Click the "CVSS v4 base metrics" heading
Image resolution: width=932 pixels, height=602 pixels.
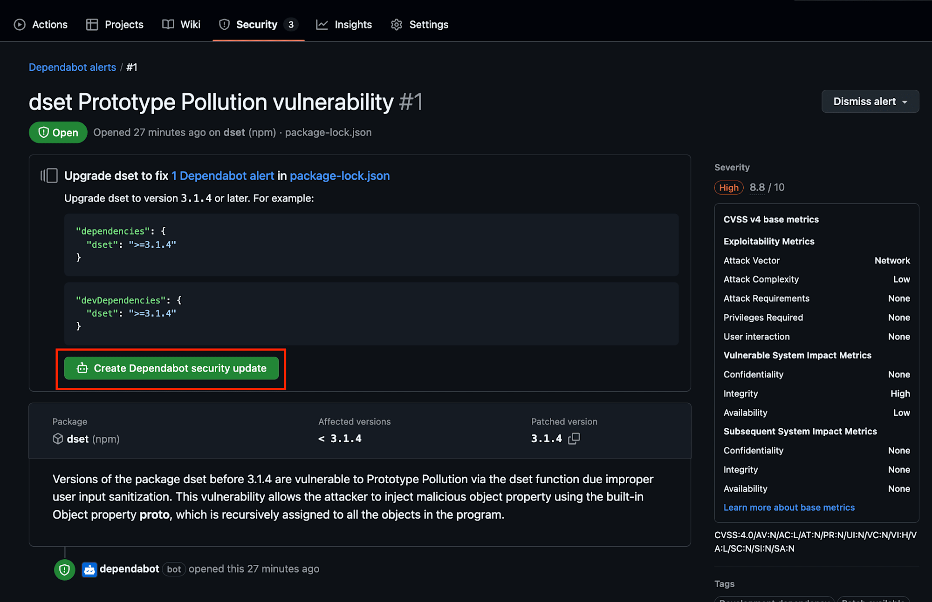pos(771,220)
